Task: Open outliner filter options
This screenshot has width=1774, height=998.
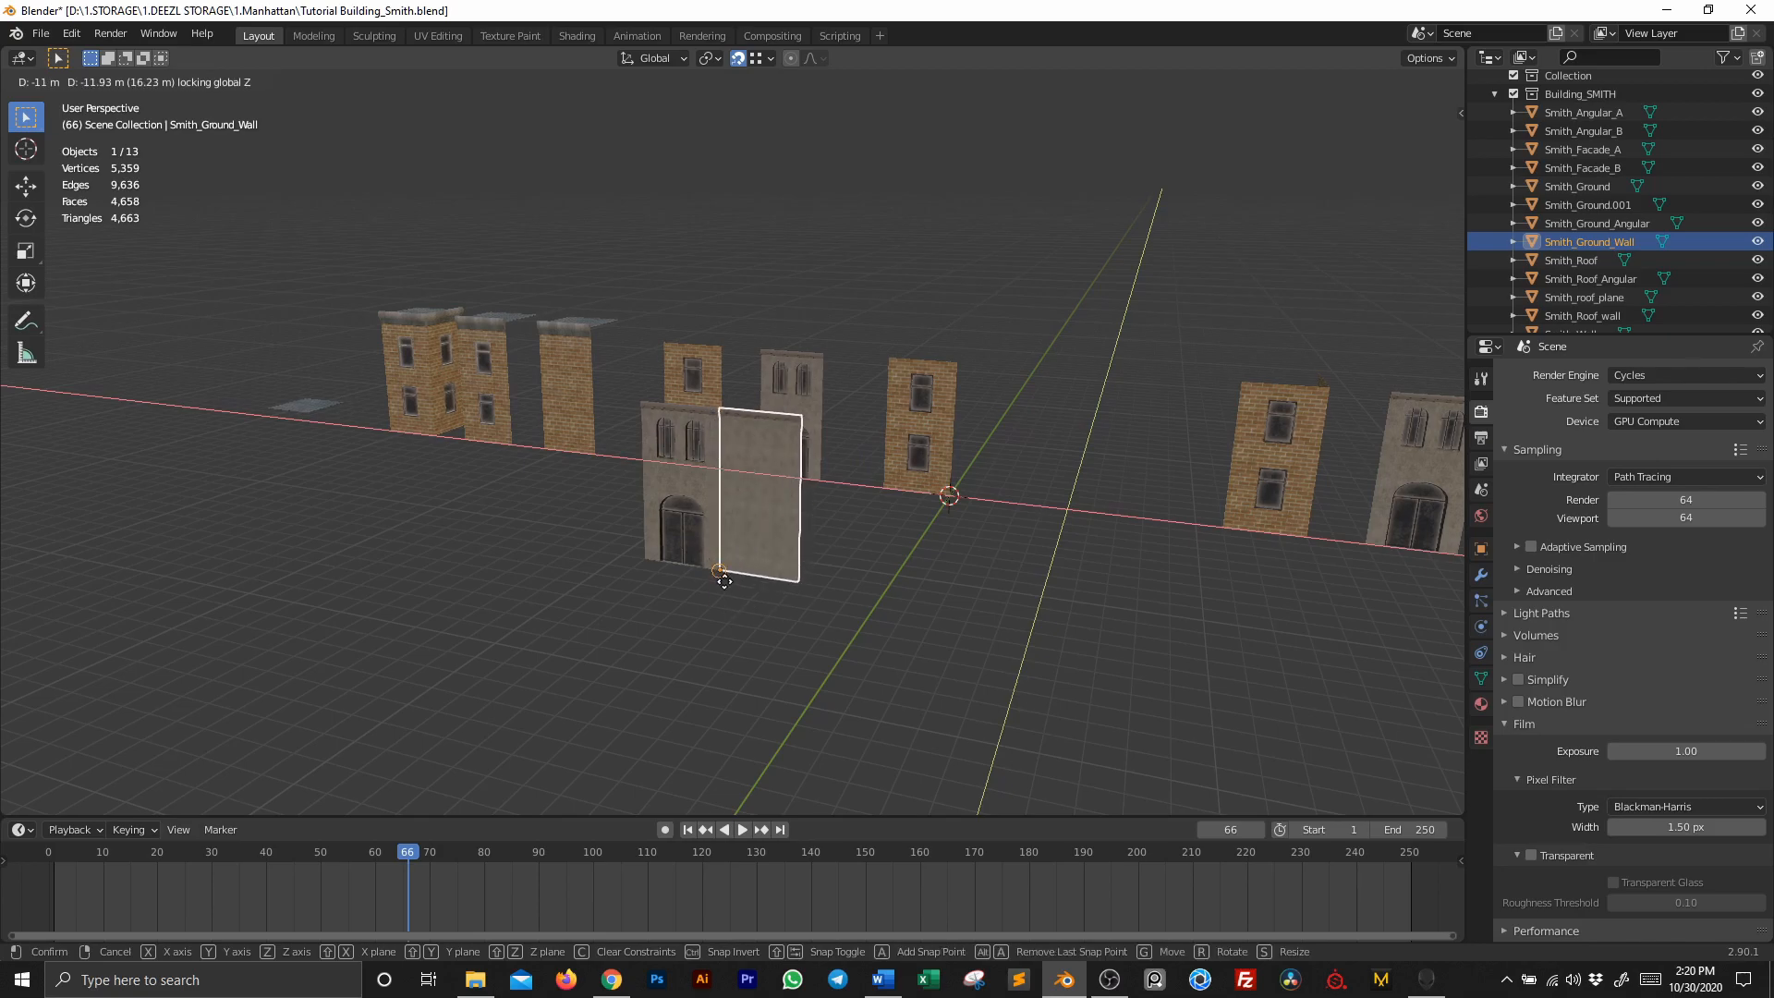Action: coord(1728,57)
